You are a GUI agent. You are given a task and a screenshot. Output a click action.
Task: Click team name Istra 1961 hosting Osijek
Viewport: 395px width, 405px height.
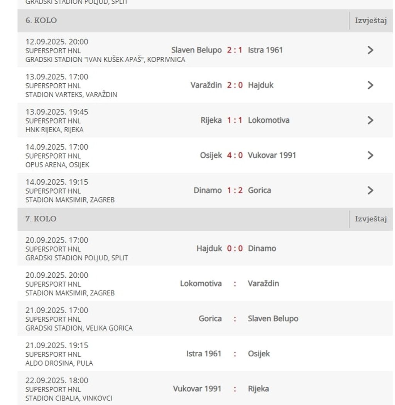pyautogui.click(x=204, y=354)
